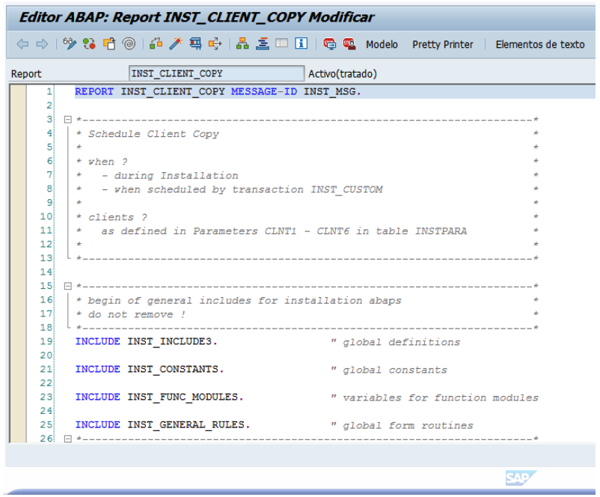Click INCLUDE keyword on line 25
Image resolution: width=600 pixels, height=497 pixels.
tap(97, 425)
